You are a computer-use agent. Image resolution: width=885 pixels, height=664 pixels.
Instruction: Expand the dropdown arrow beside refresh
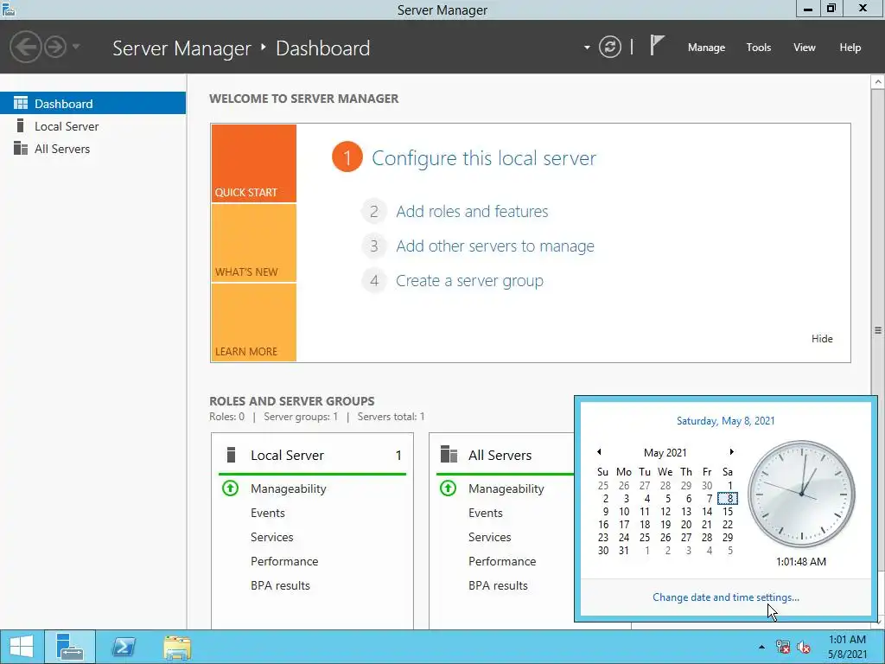pos(587,48)
